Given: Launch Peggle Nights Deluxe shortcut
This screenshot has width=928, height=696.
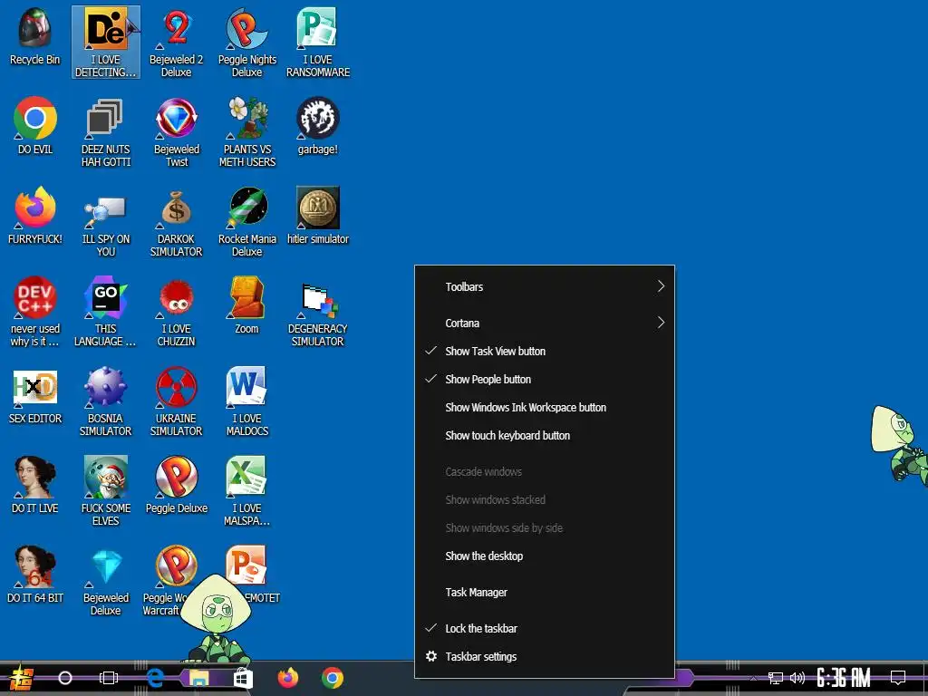Looking at the screenshot, I should click(246, 42).
